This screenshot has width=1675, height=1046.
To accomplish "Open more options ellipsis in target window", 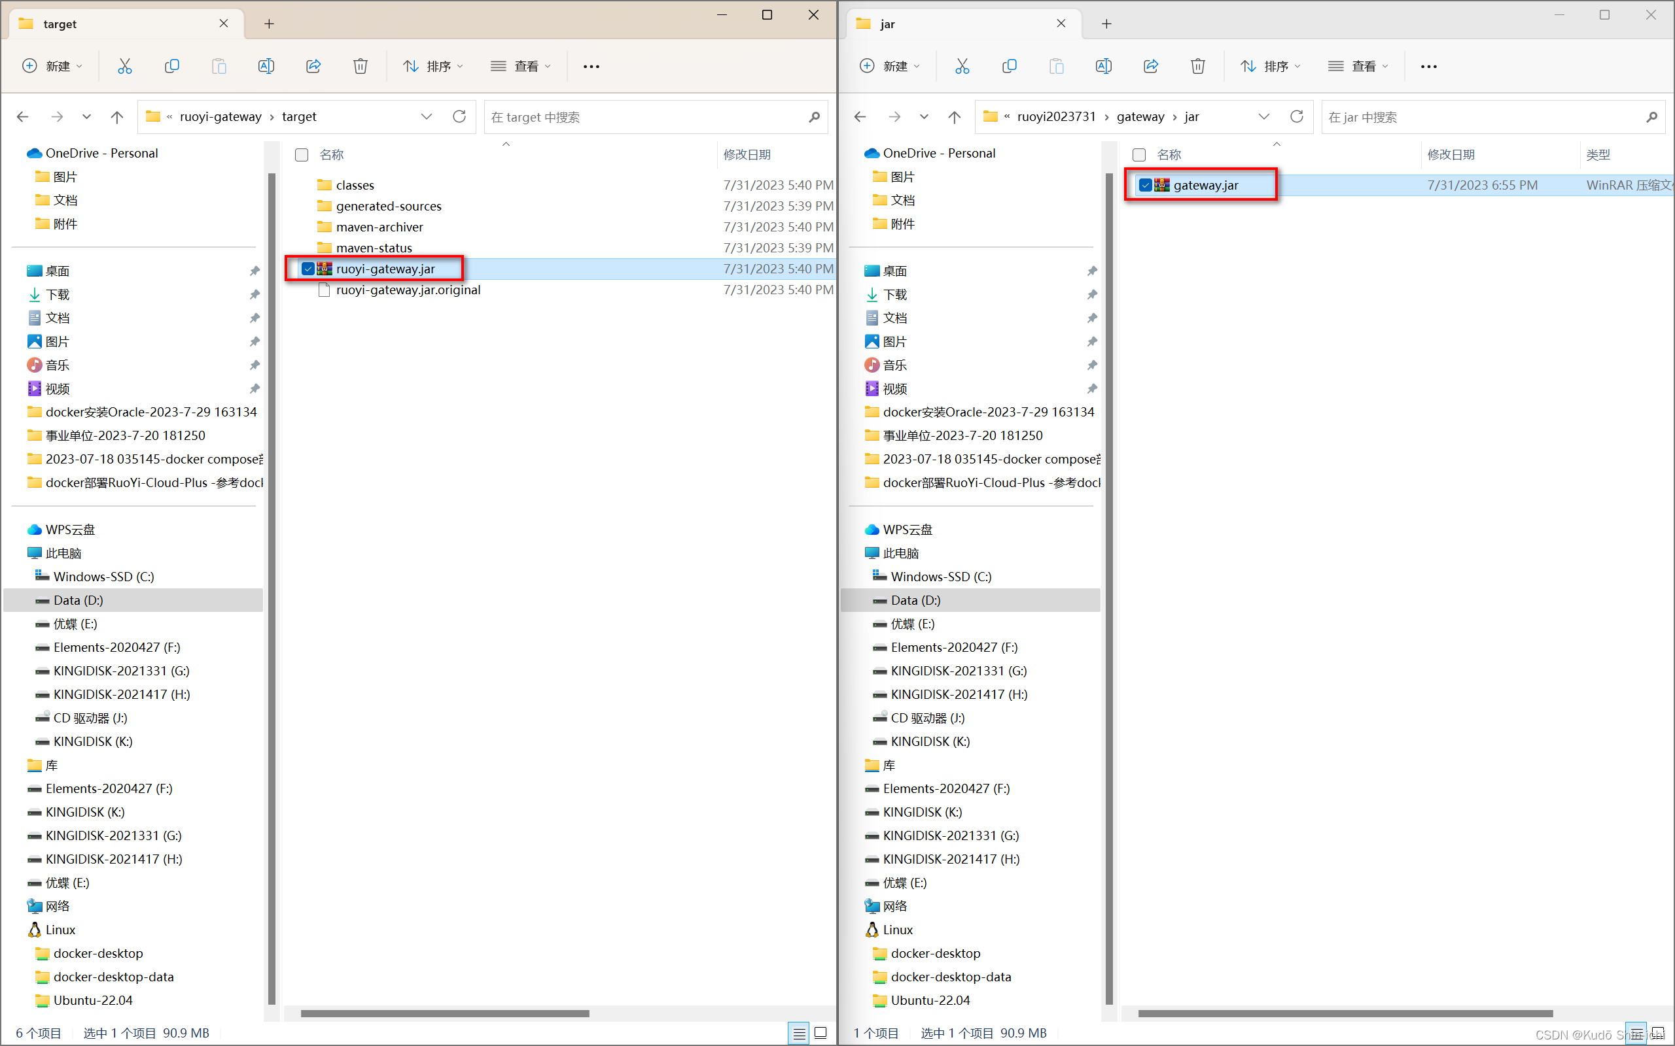I will tap(591, 67).
